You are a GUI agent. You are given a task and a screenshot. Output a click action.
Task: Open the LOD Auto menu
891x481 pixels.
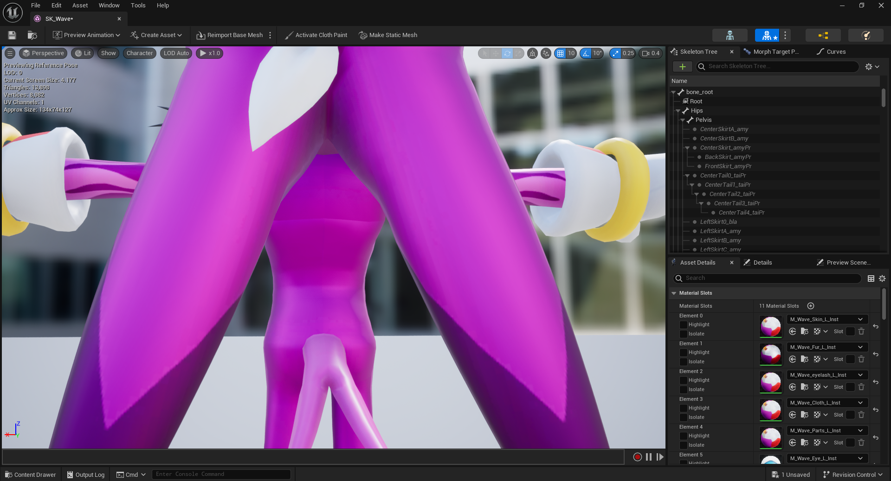(x=176, y=53)
